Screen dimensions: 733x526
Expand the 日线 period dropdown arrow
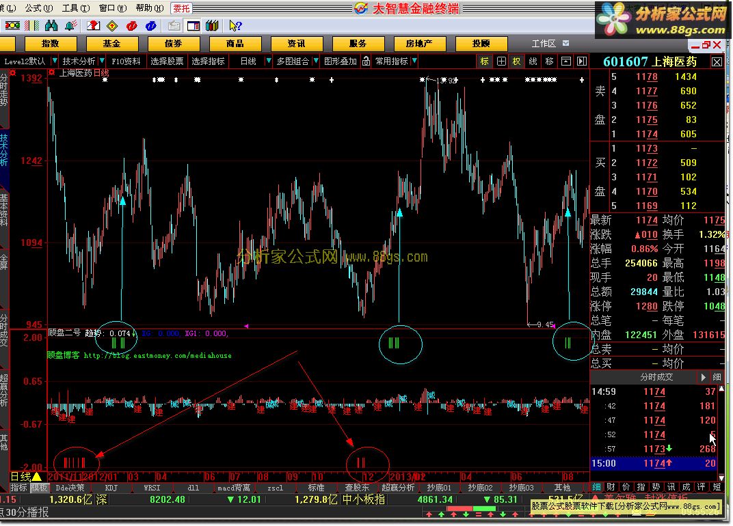(268, 61)
